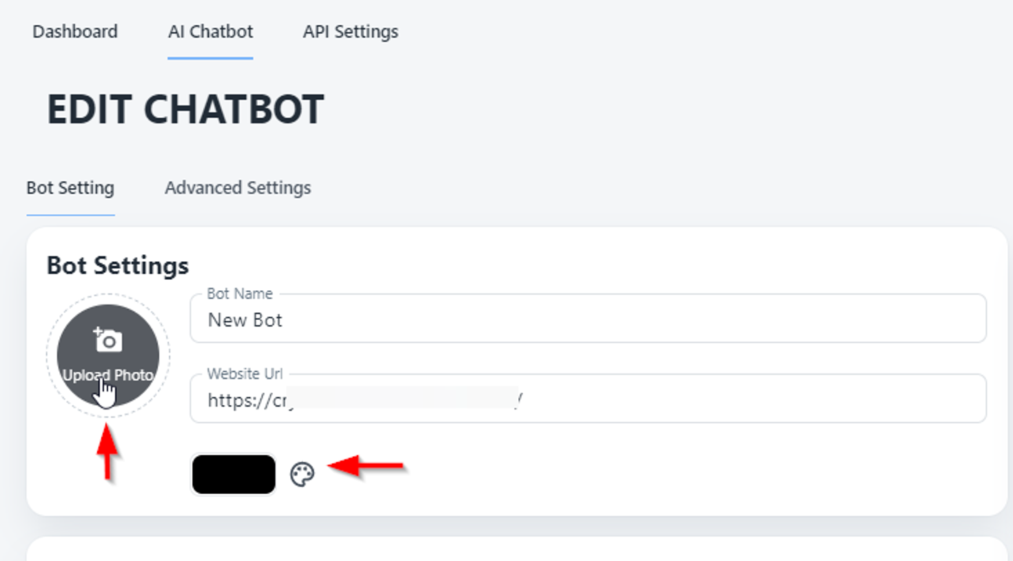Viewport: 1013px width, 561px height.
Task: Click the Bot Settings card header
Action: click(117, 265)
